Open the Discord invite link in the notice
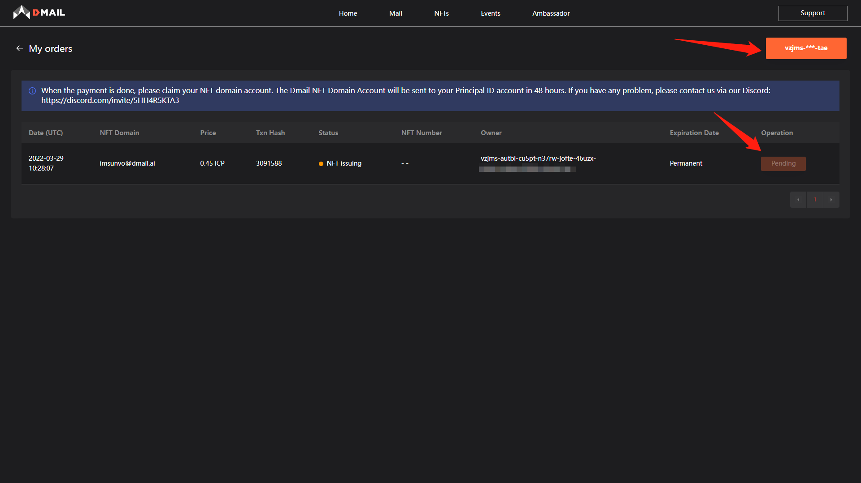 110,100
